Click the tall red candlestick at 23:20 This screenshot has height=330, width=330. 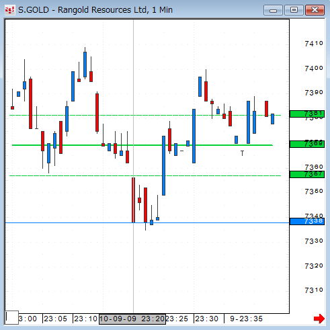click(x=133, y=200)
